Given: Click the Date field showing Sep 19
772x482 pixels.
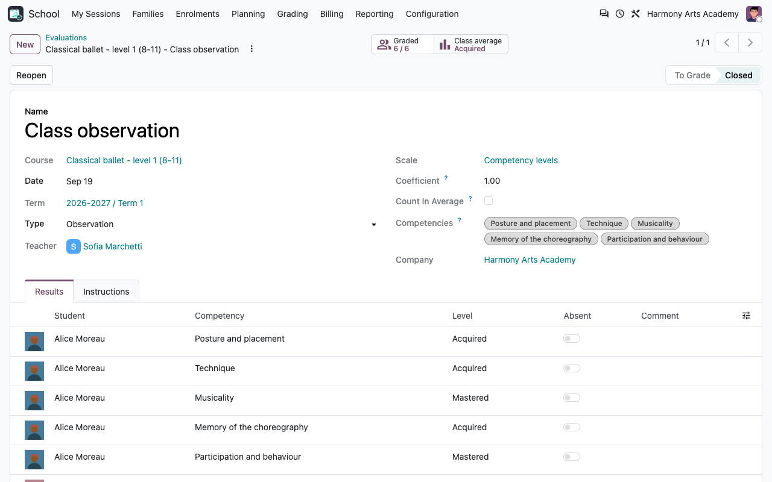Looking at the screenshot, I should click(221, 181).
